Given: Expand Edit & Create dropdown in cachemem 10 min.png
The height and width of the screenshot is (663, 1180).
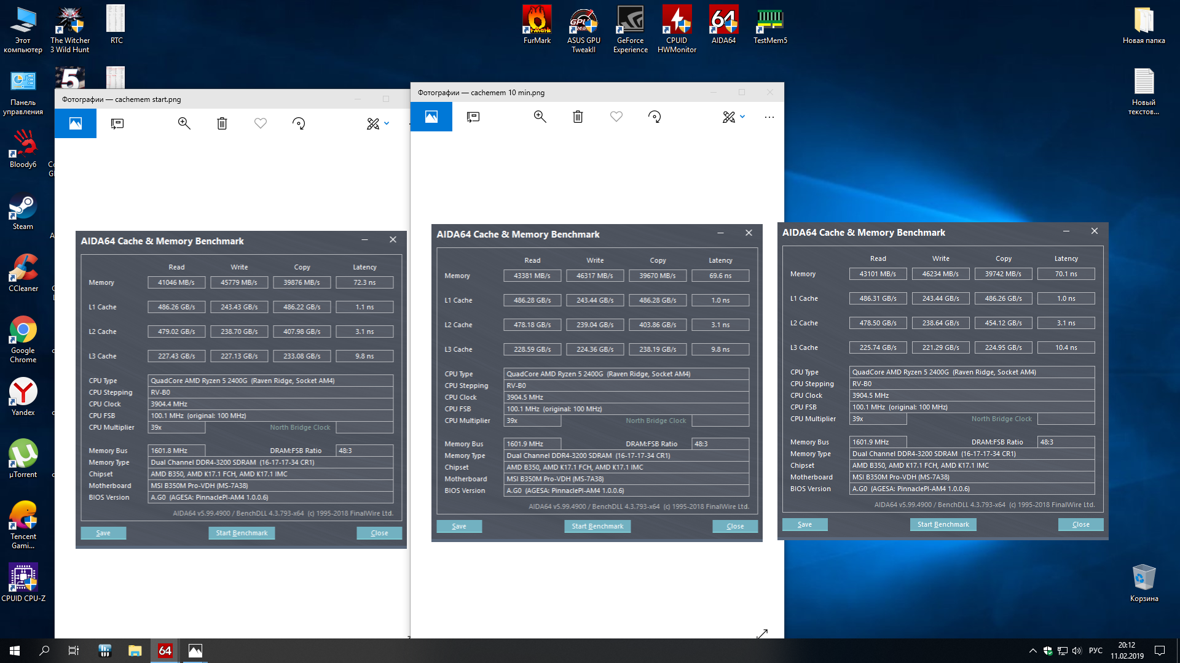Looking at the screenshot, I should pos(734,117).
